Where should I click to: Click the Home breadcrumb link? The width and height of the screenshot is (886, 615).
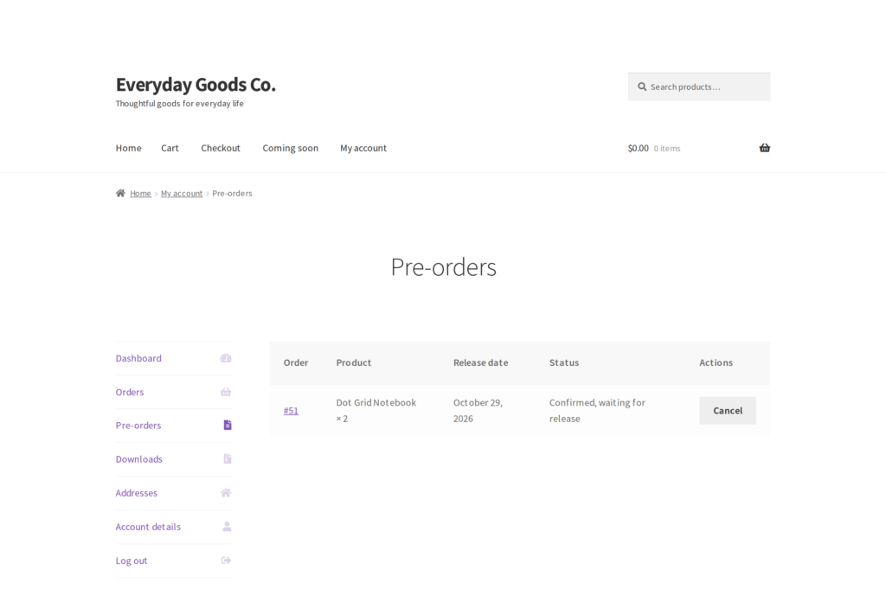click(x=140, y=193)
